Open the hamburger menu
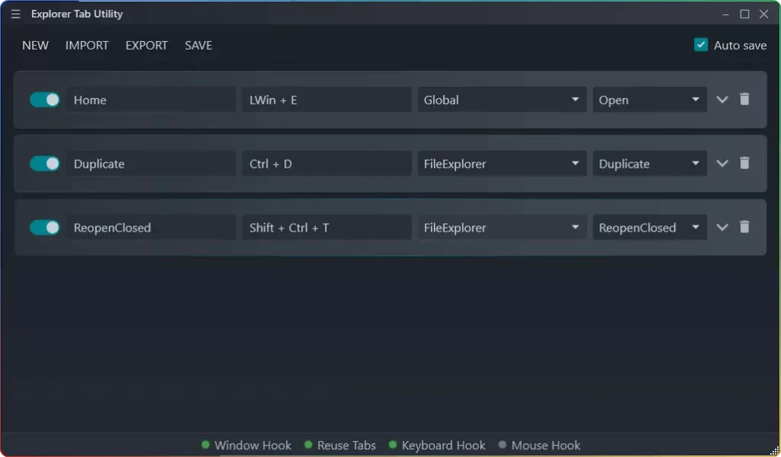 pyautogui.click(x=16, y=14)
